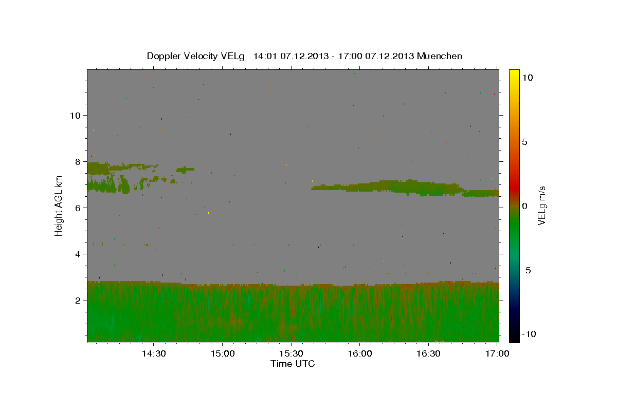Click the height tick label 2
Viewport: 617px width, 411px height.
[78, 300]
